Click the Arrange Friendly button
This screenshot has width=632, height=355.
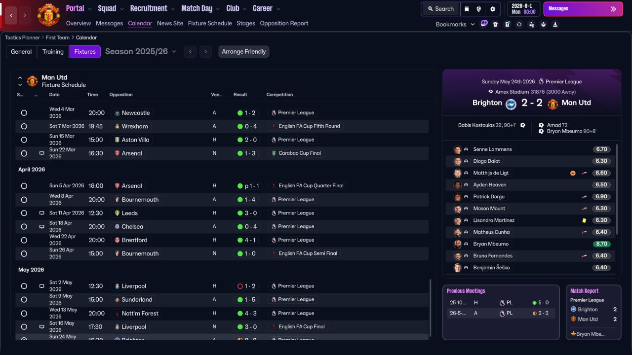(244, 52)
